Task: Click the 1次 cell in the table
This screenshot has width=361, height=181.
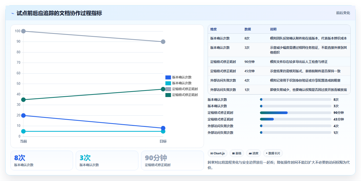Action: [247, 90]
